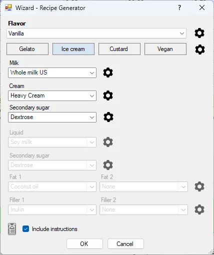The image size is (214, 255).
Task: Expand the Flavor dropdown showing Vanilla
Action: tap(96, 33)
